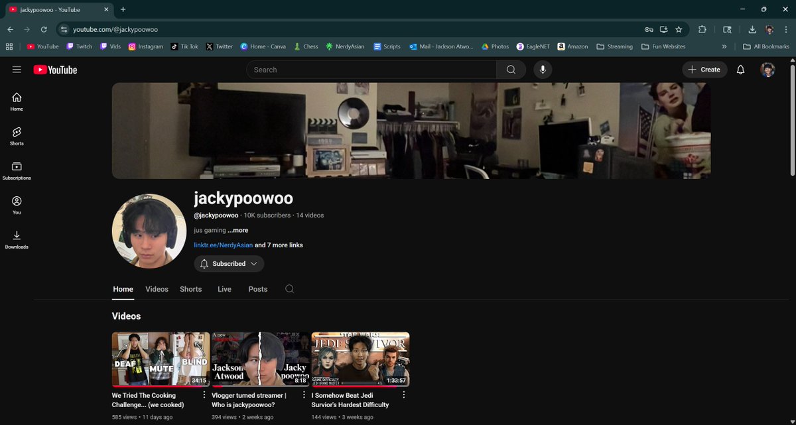Open Tik Tok bookmark
Image resolution: width=796 pixels, height=425 pixels.
coord(184,46)
